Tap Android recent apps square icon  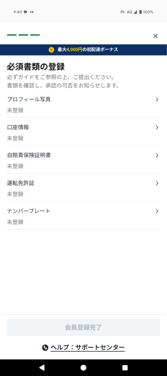pyautogui.click(x=125, y=368)
